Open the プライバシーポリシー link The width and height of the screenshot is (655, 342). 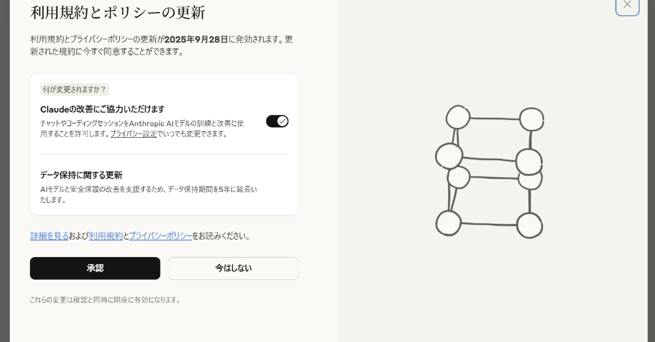pos(160,236)
